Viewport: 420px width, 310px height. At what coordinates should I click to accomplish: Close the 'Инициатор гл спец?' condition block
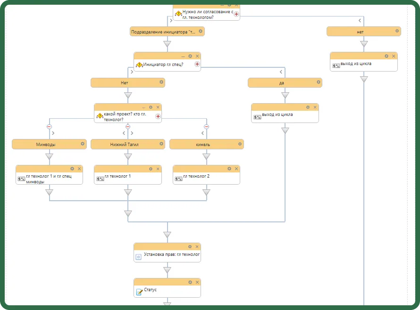(197, 56)
